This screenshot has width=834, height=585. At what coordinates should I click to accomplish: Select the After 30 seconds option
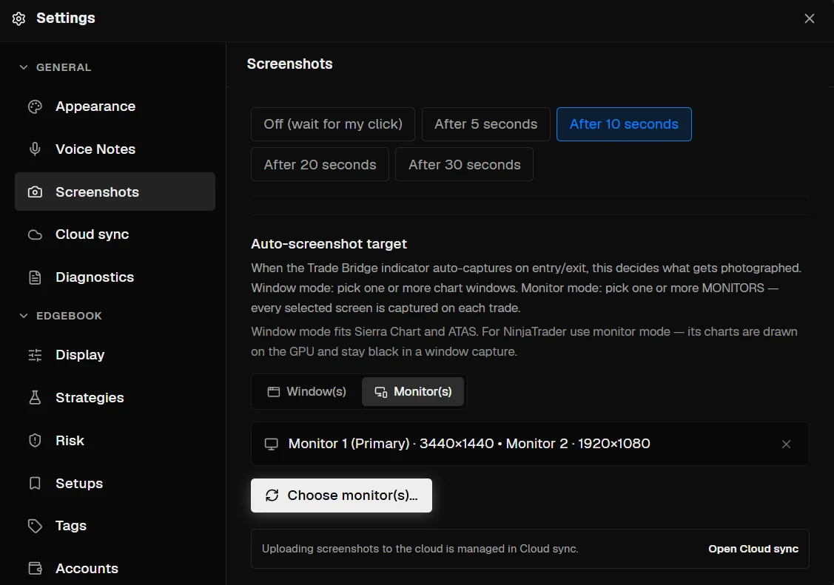(x=464, y=165)
